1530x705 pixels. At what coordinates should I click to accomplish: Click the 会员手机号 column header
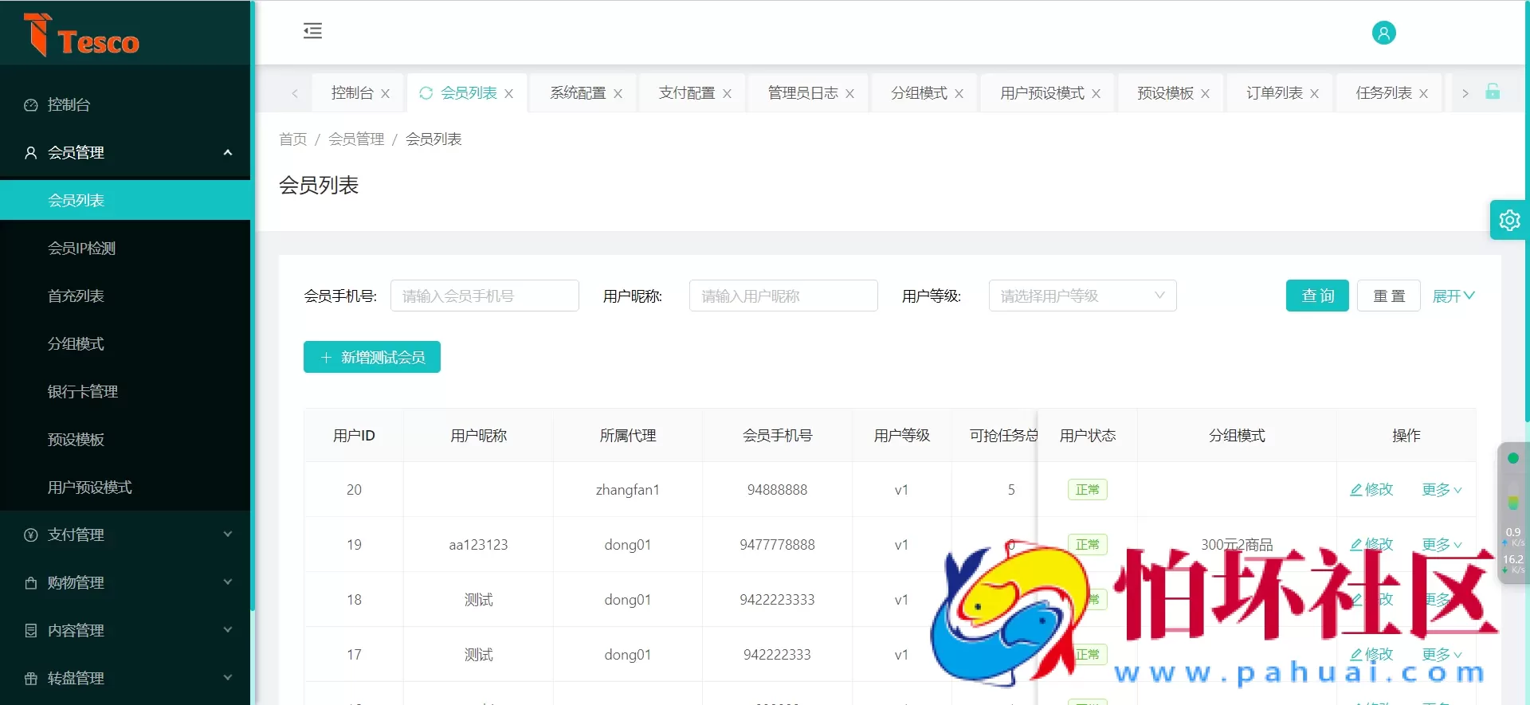coord(777,436)
